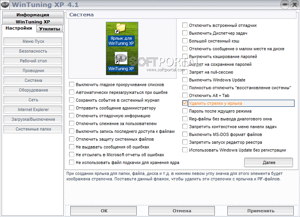The image size is (300, 217).
Task: Open Internet Explorer settings
Action: 33,109
